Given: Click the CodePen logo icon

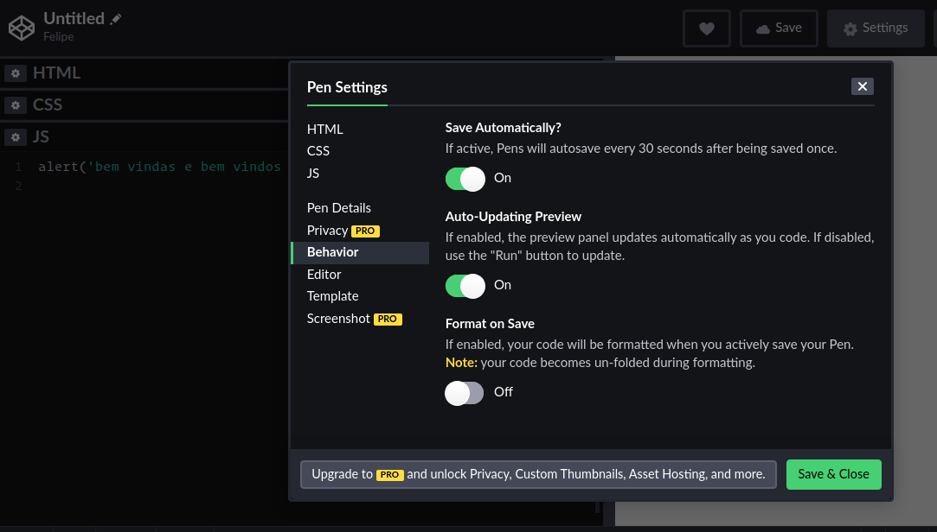Looking at the screenshot, I should (x=21, y=27).
